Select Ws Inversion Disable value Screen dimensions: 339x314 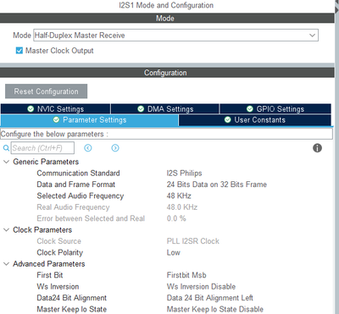[x=201, y=286]
